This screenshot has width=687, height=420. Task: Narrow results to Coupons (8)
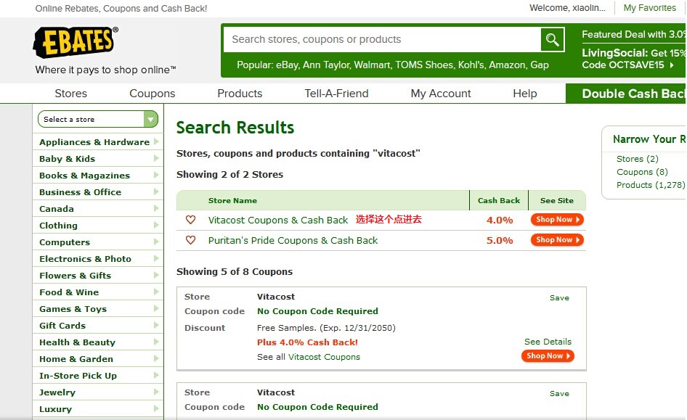click(642, 172)
